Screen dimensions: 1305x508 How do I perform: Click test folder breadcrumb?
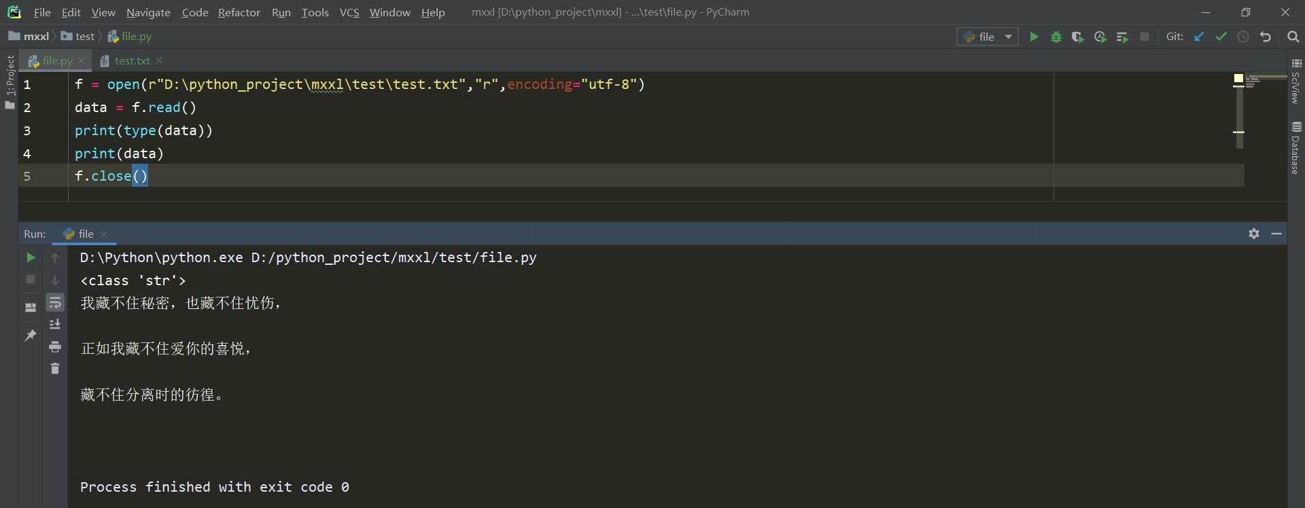coord(77,36)
